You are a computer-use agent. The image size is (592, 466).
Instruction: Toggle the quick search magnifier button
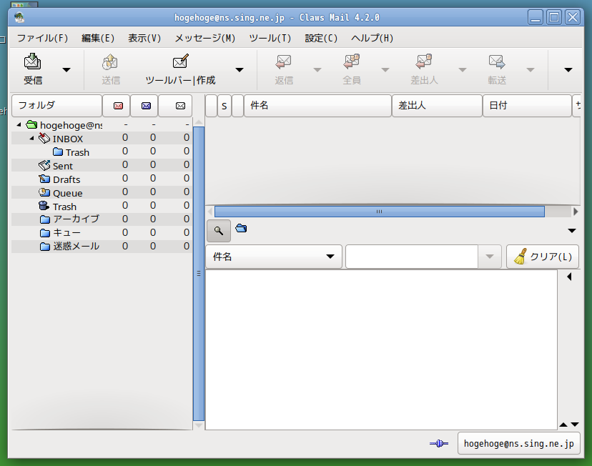[219, 231]
